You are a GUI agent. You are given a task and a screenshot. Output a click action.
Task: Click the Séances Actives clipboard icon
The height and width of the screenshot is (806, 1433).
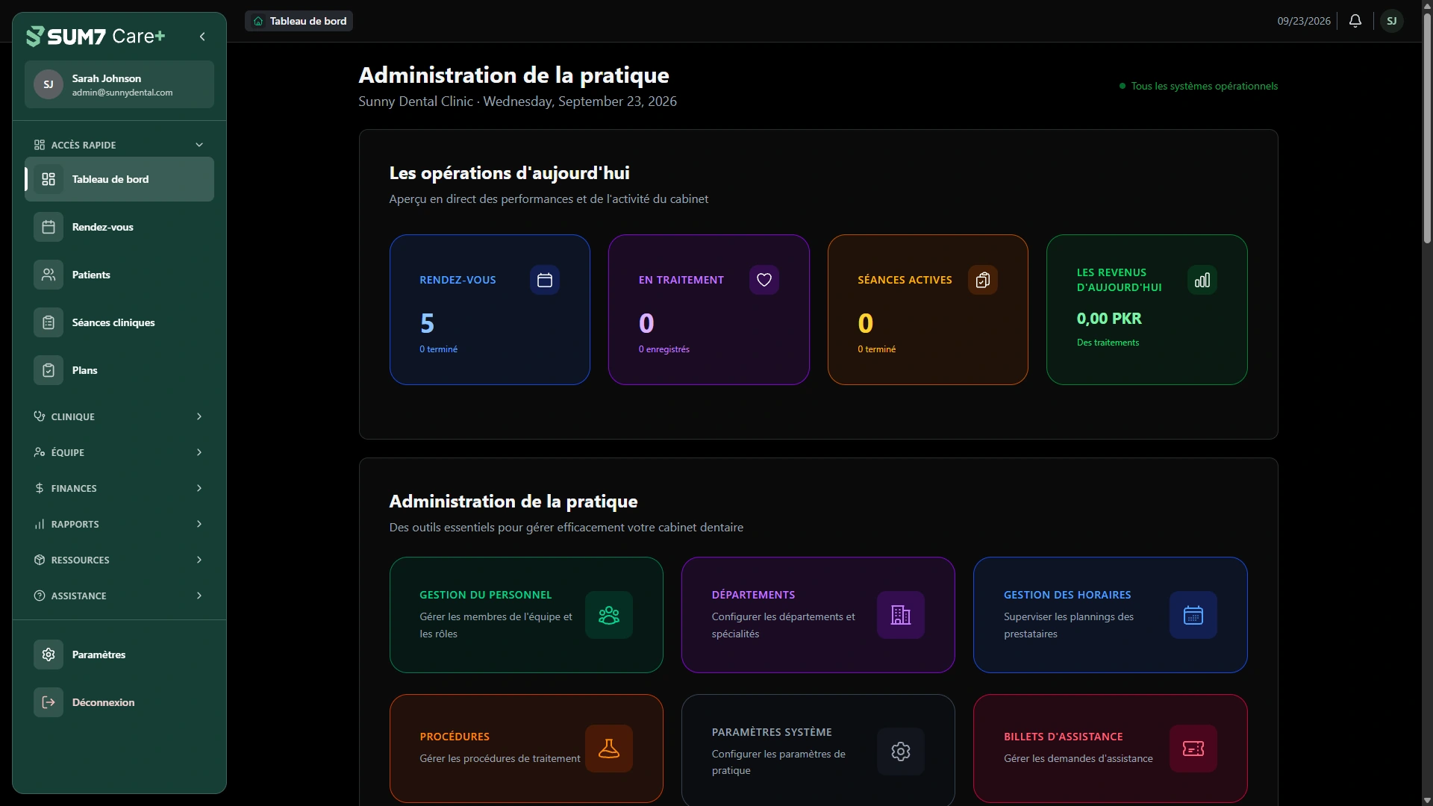pos(983,280)
